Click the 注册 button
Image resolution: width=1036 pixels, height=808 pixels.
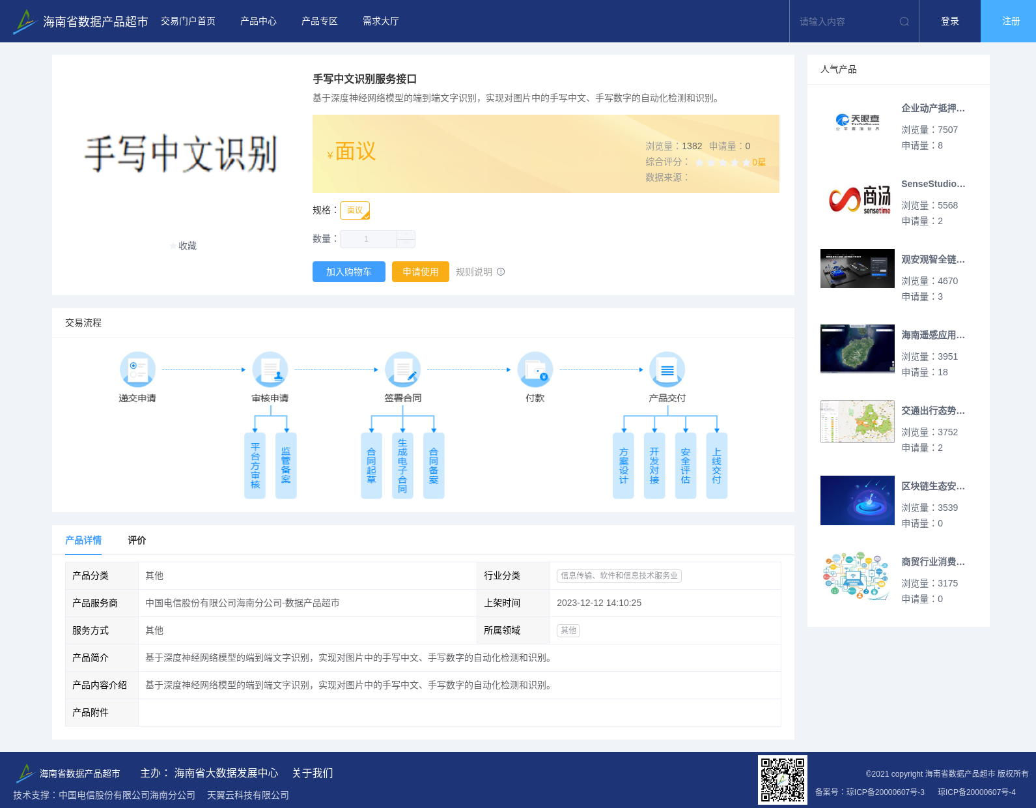[x=1009, y=22]
